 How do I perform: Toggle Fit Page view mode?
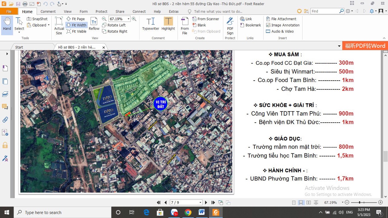tap(76, 19)
